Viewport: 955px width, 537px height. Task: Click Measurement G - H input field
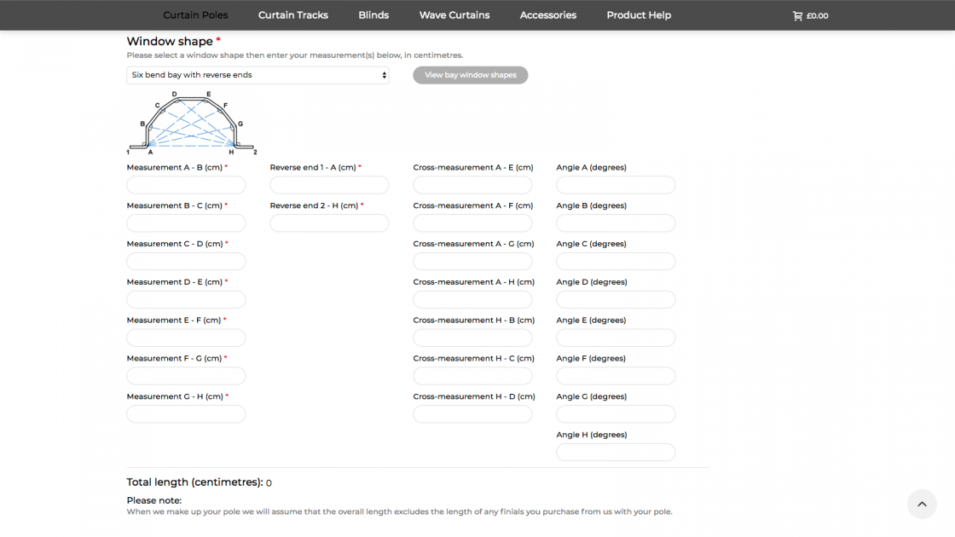186,414
